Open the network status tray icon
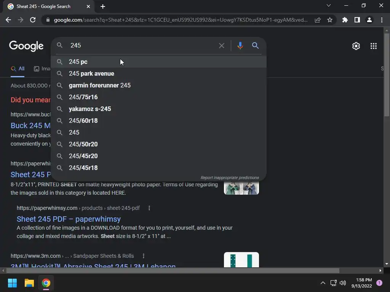The height and width of the screenshot is (292, 390). click(333, 283)
